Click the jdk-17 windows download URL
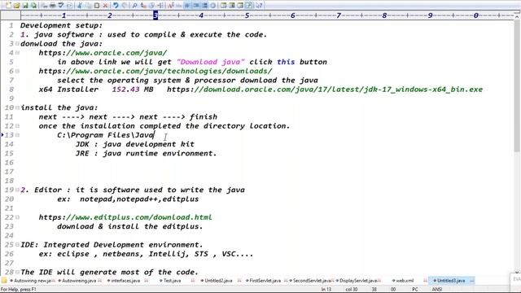521x293 pixels. coord(325,90)
